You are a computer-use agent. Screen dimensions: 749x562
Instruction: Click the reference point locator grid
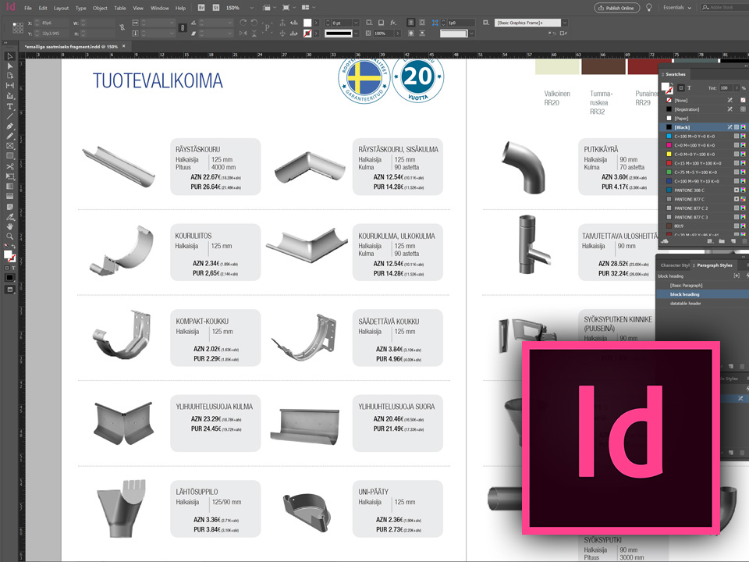click(18, 28)
